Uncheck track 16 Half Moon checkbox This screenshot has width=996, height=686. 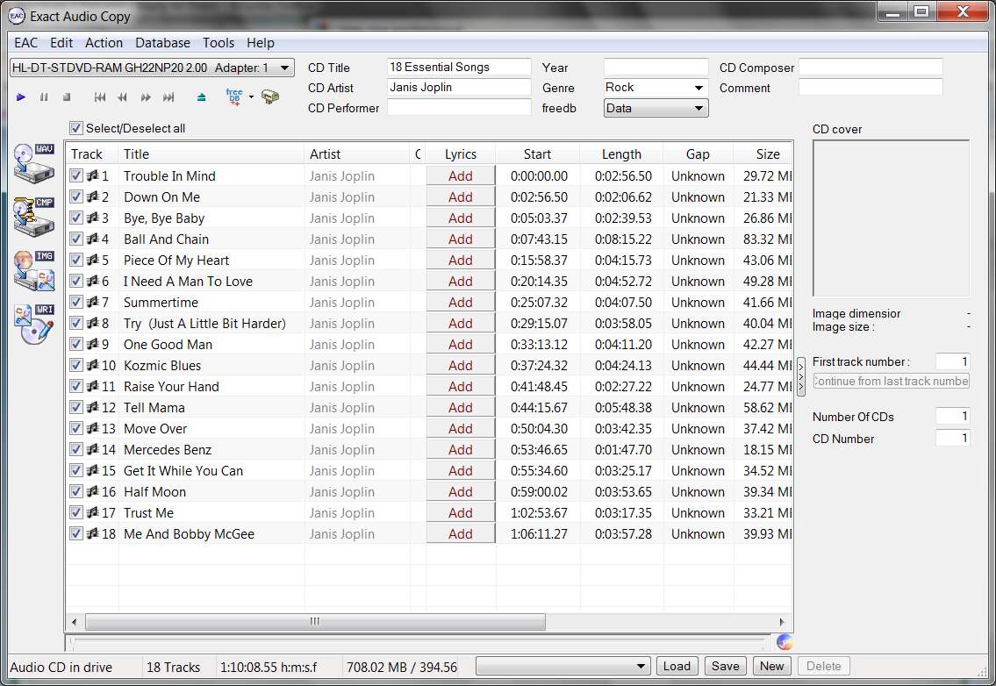coord(76,491)
